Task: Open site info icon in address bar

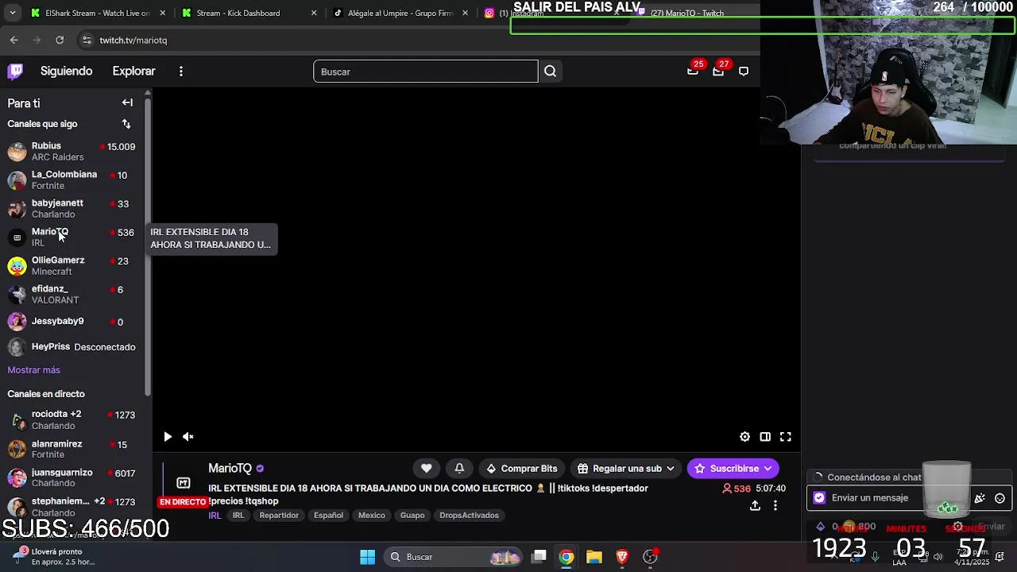Action: click(x=86, y=40)
